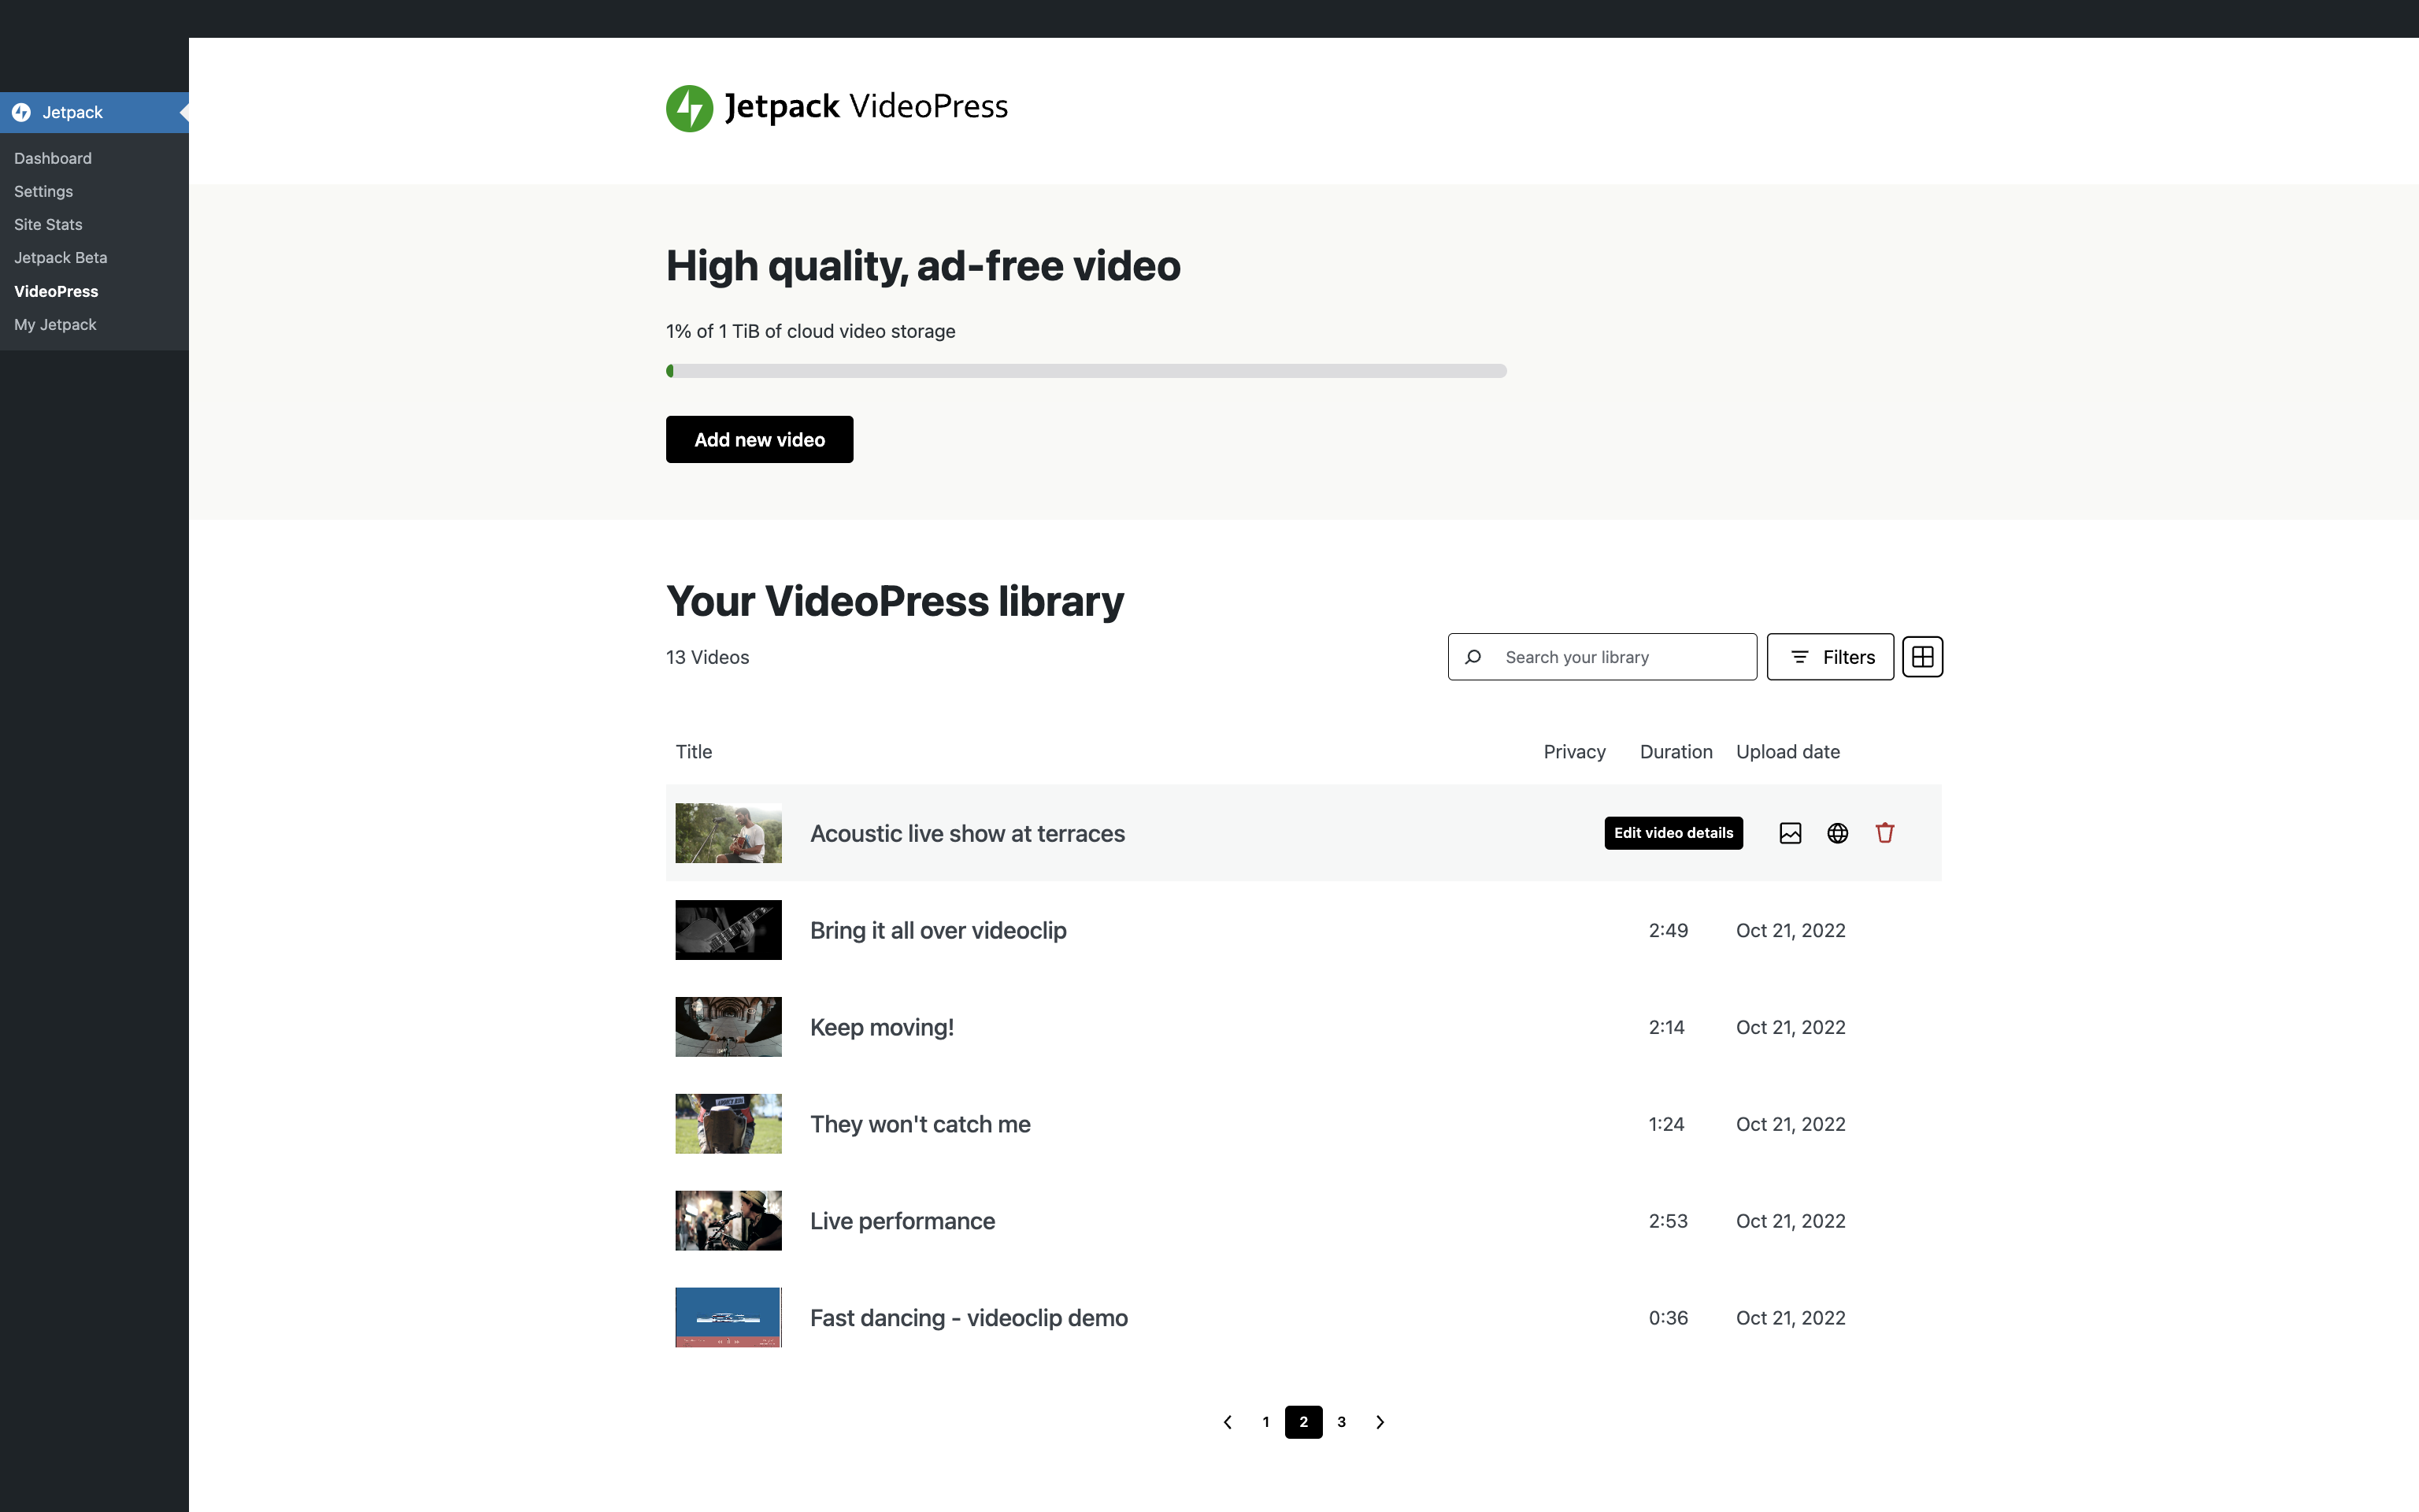The height and width of the screenshot is (1512, 2419).
Task: Click the 2:14 duration value
Action: click(1666, 1027)
